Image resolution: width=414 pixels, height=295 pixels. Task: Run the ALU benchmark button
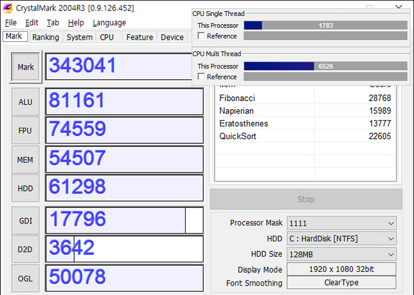[25, 102]
